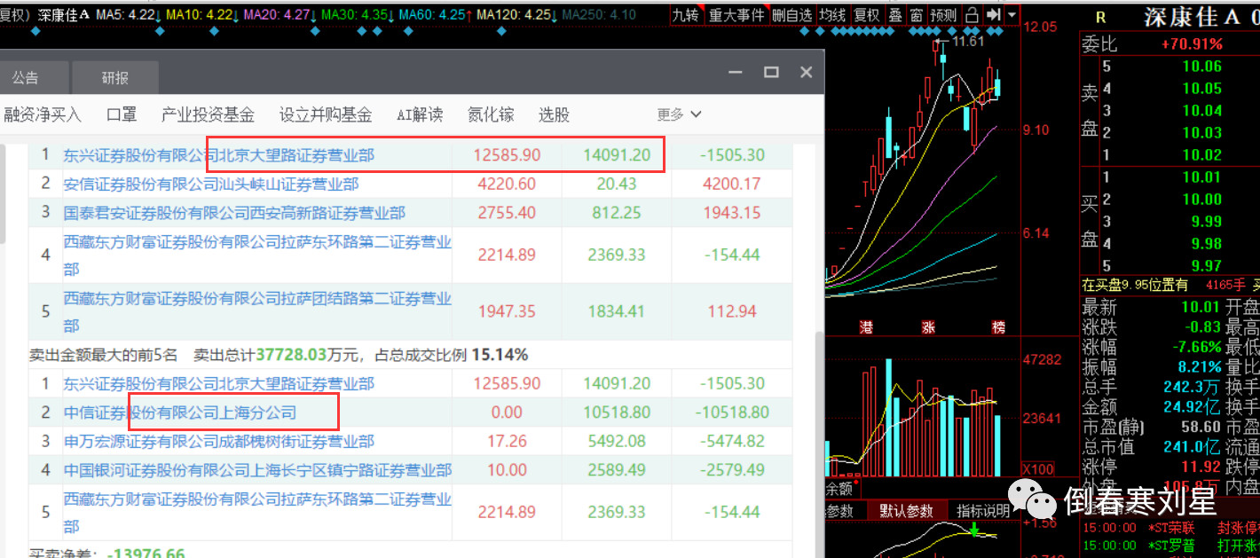Select the 叠 overlay comparison icon
1260x558 pixels.
tap(894, 14)
